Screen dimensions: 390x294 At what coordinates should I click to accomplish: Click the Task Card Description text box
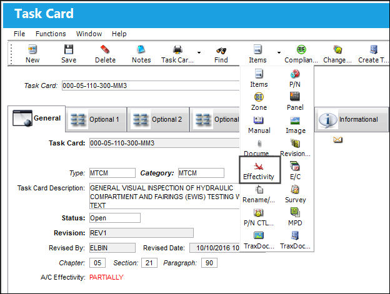click(x=164, y=196)
